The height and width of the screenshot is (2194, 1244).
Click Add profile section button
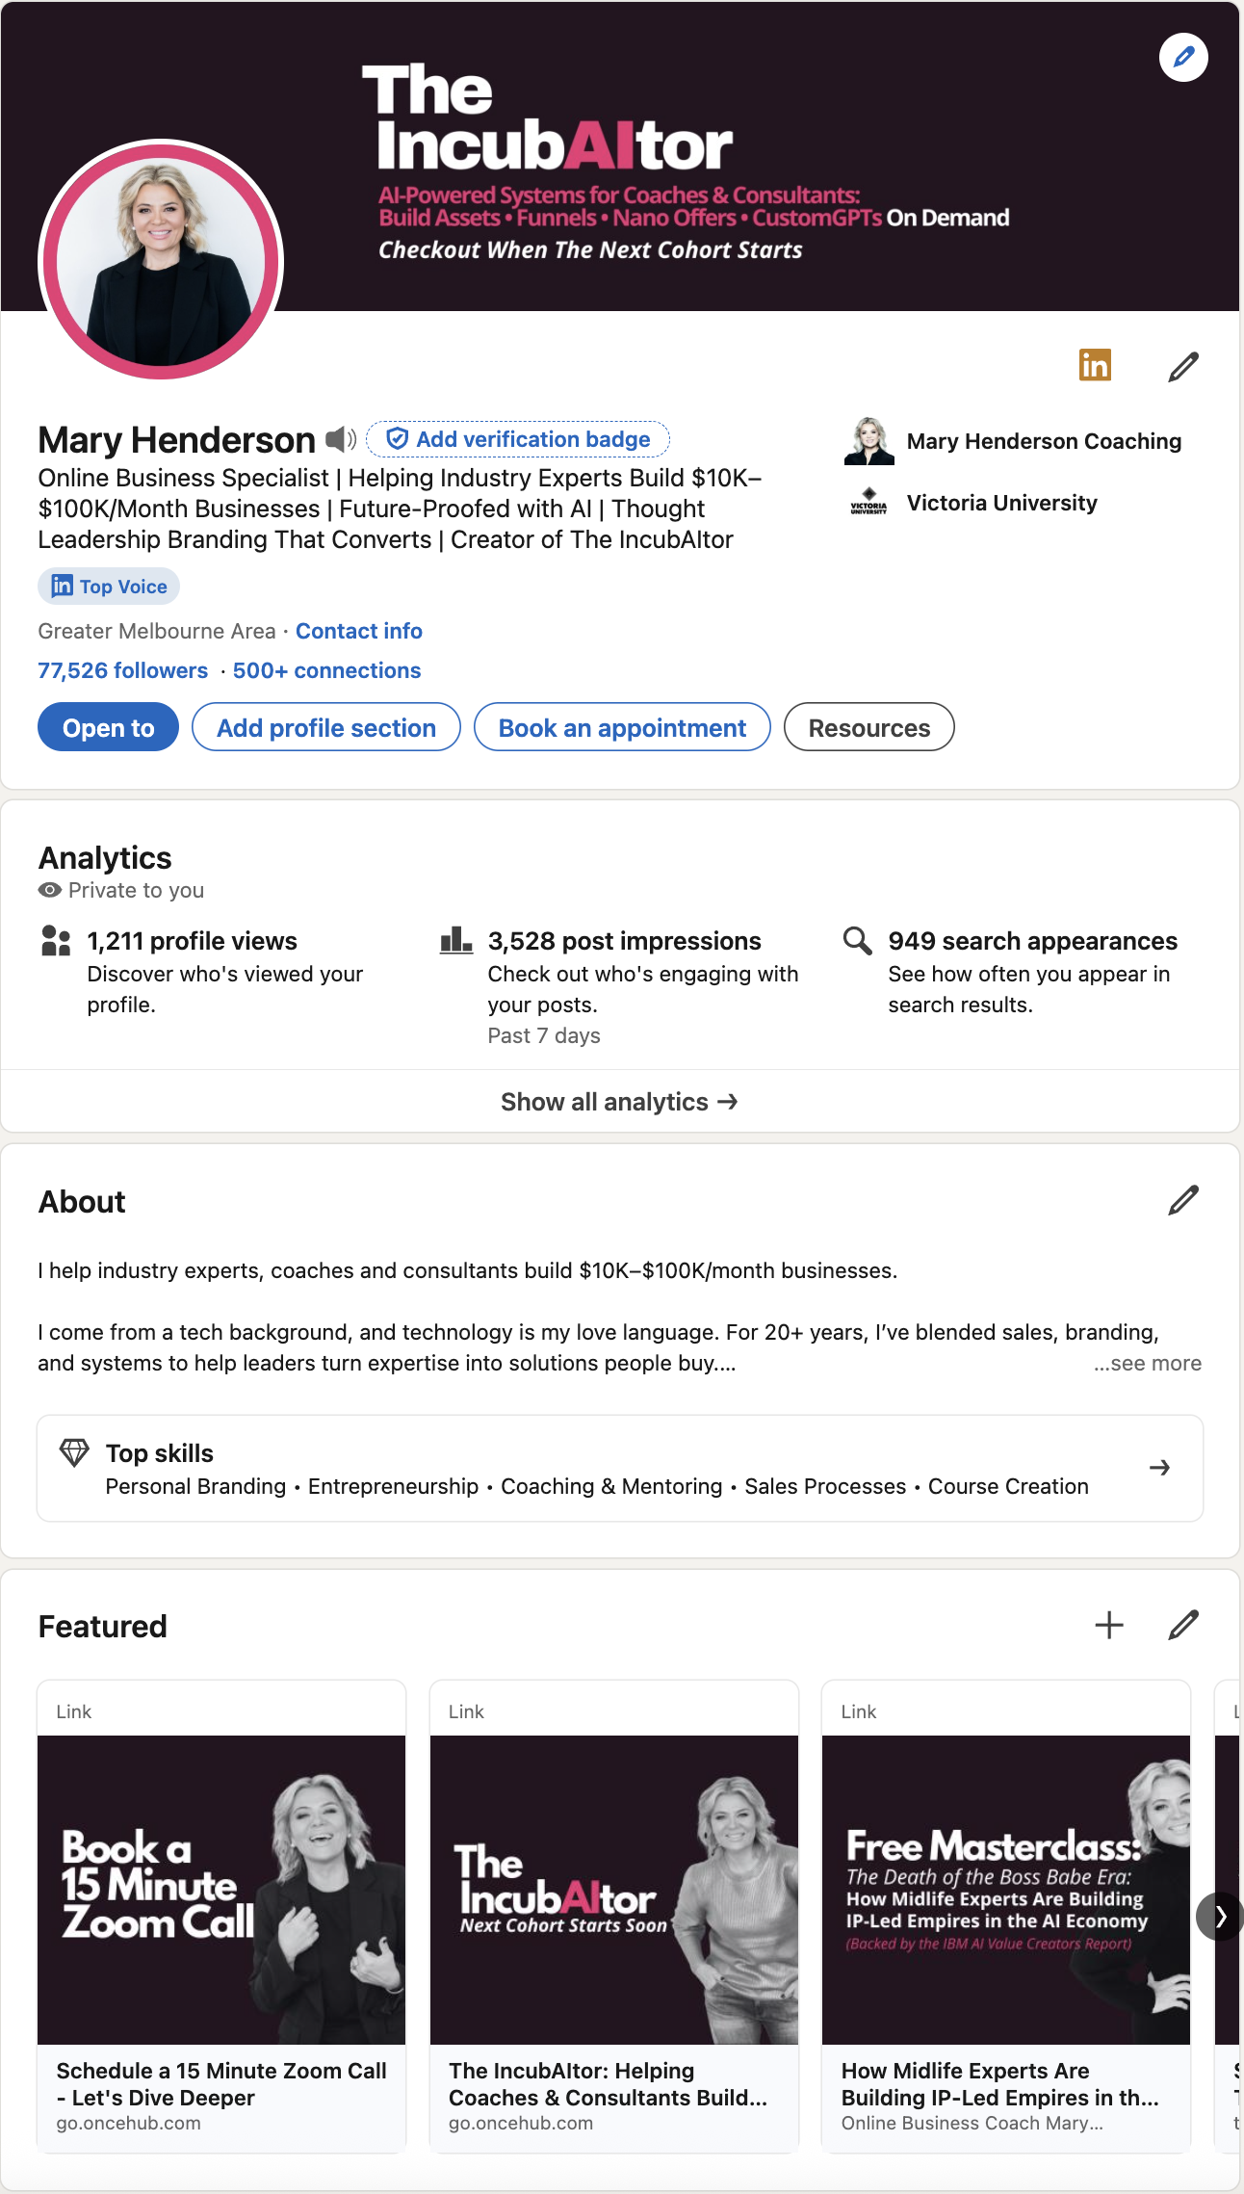pyautogui.click(x=325, y=727)
